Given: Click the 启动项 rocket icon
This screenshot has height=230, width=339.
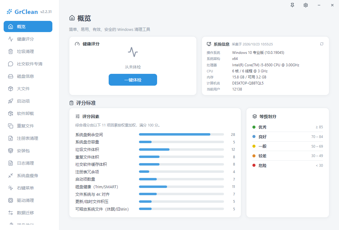Looking at the screenshot, I should 11,101.
